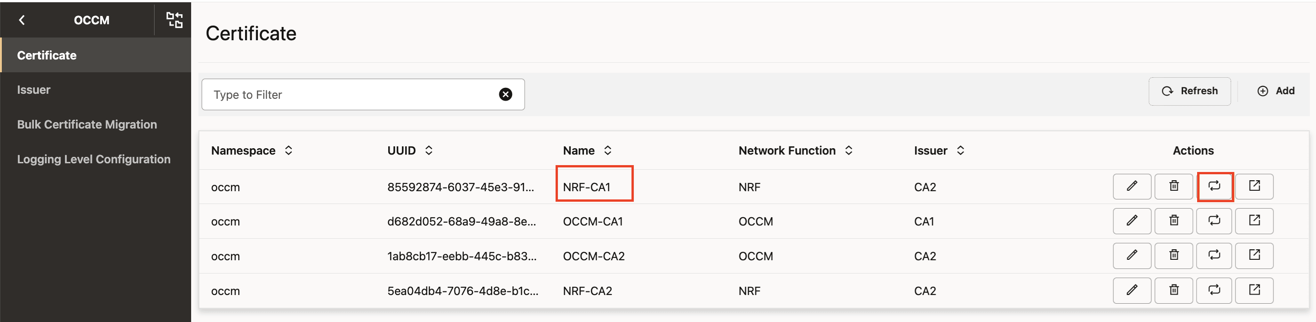Click the renew icon in NRF-CA2 row
1316x322 pixels.
[x=1214, y=290]
